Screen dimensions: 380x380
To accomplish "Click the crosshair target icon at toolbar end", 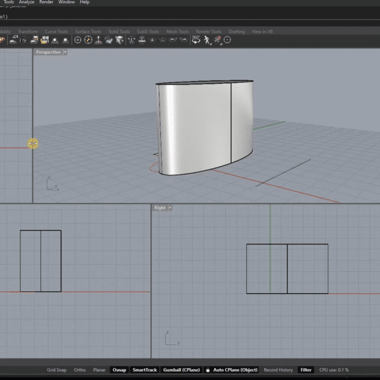I will [227, 40].
